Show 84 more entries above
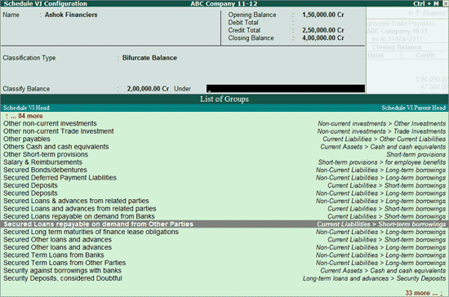 click(x=24, y=116)
